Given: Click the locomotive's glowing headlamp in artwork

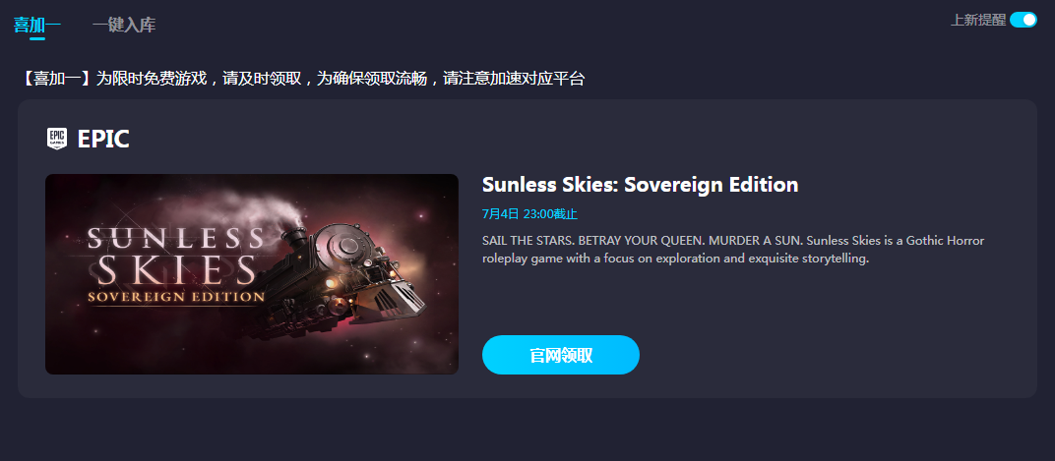Looking at the screenshot, I should pyautogui.click(x=331, y=284).
